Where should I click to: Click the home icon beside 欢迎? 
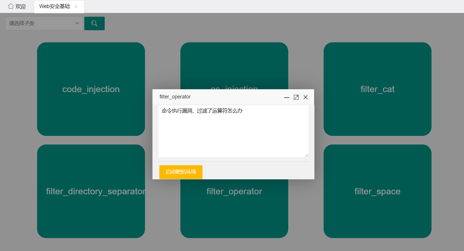tap(11, 6)
